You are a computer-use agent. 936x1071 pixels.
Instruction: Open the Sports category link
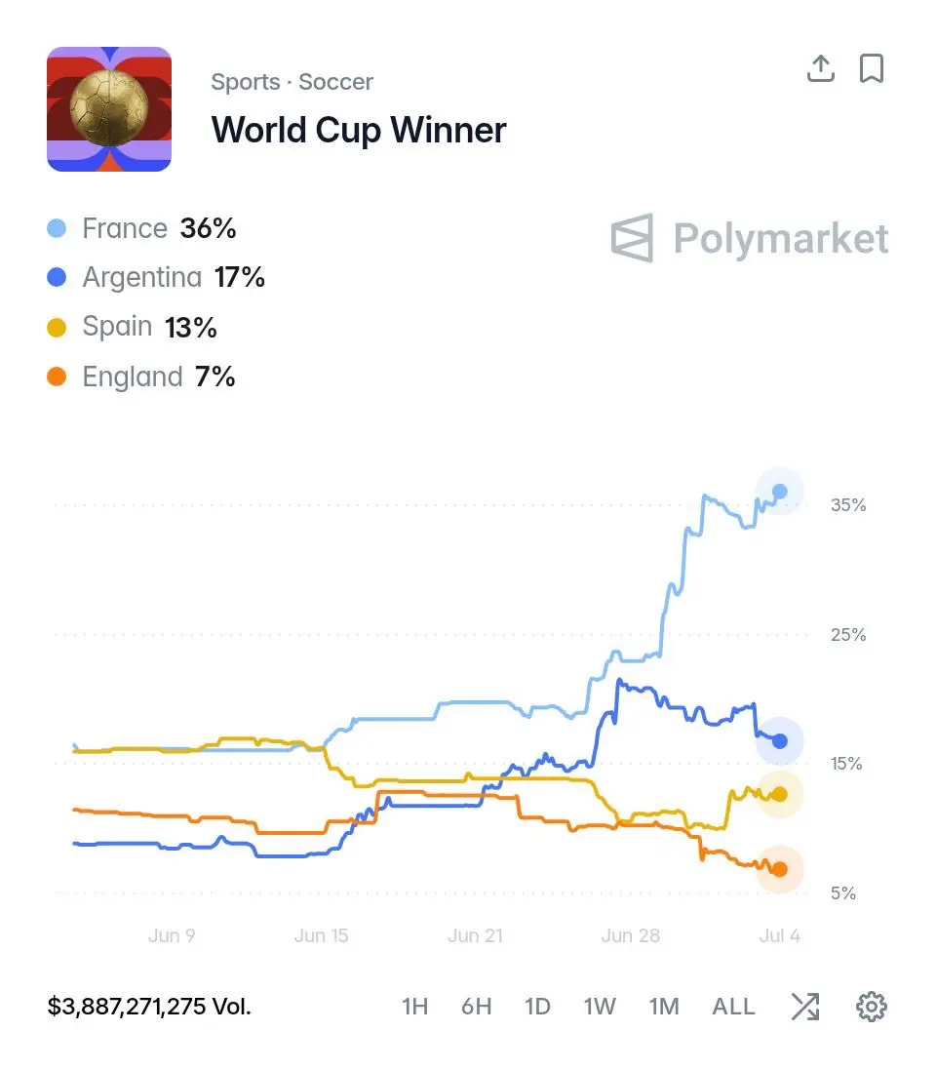[246, 82]
